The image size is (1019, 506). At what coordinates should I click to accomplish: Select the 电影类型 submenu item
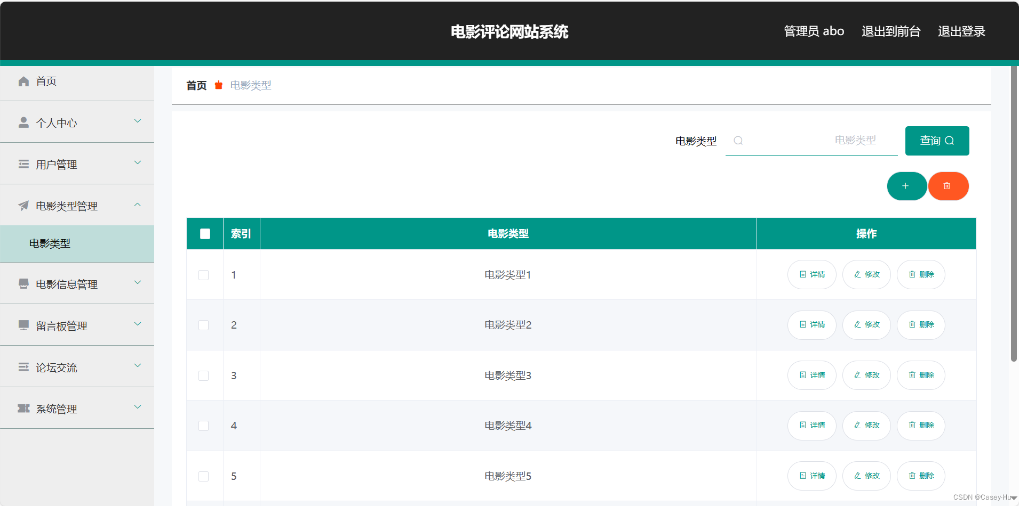coord(77,243)
